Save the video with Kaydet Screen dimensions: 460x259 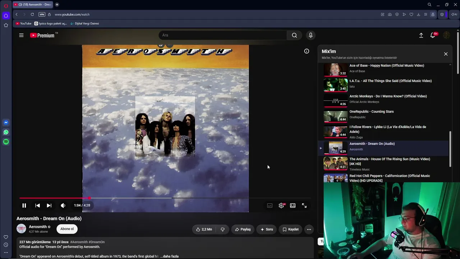tap(290, 229)
